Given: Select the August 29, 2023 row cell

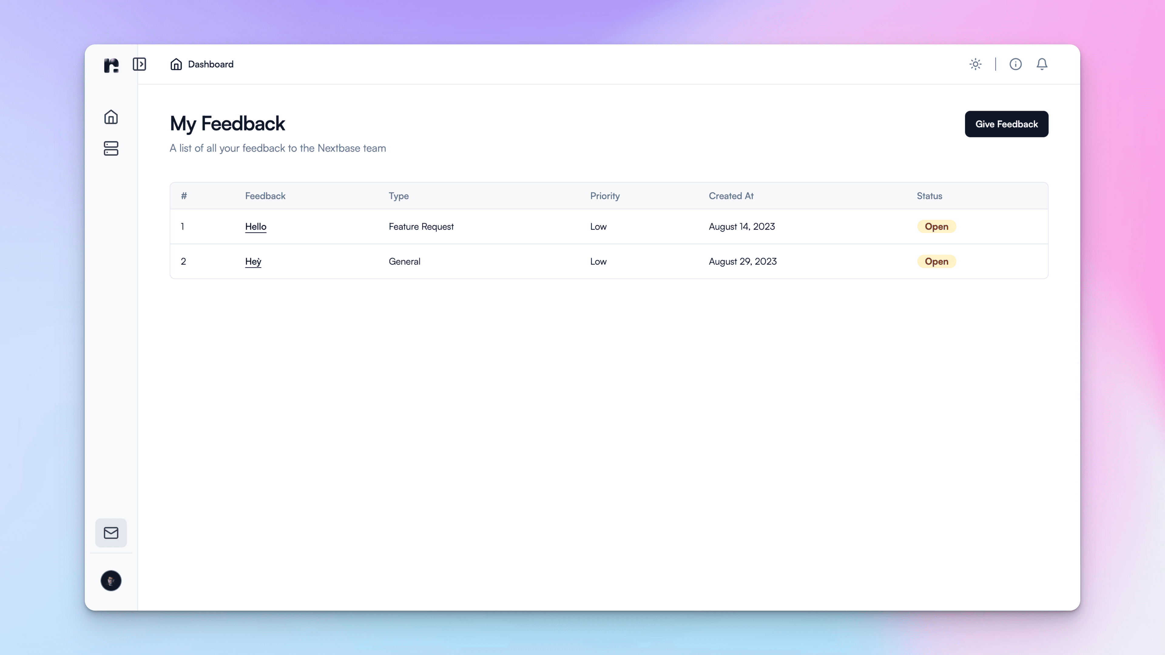Looking at the screenshot, I should [743, 262].
